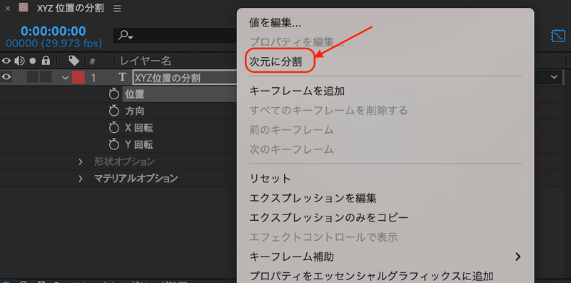Click the lock column icon

pyautogui.click(x=46, y=61)
